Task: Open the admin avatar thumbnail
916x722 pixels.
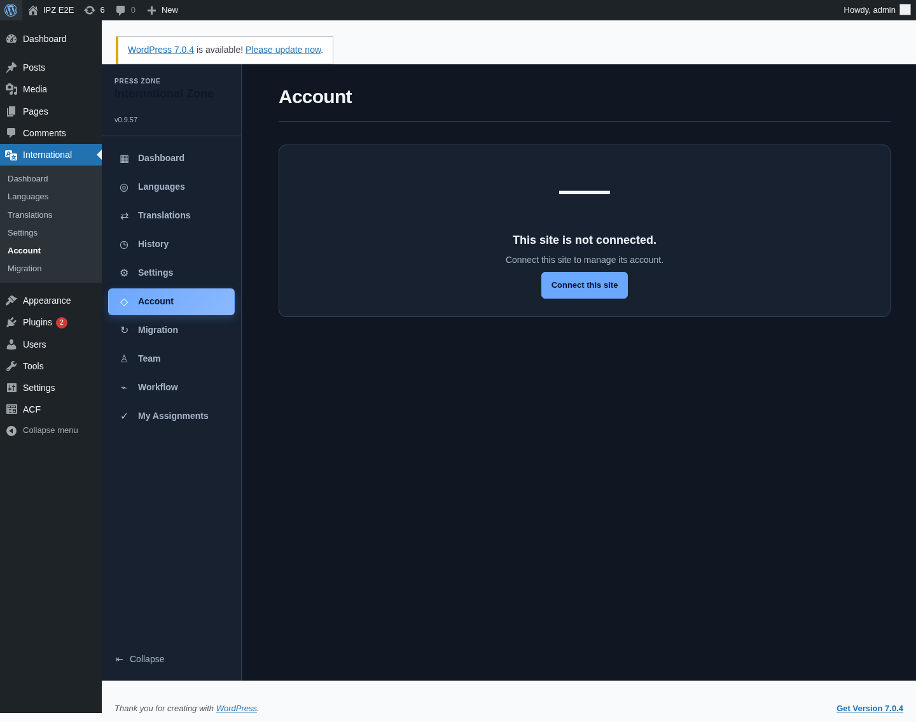Action: click(905, 10)
